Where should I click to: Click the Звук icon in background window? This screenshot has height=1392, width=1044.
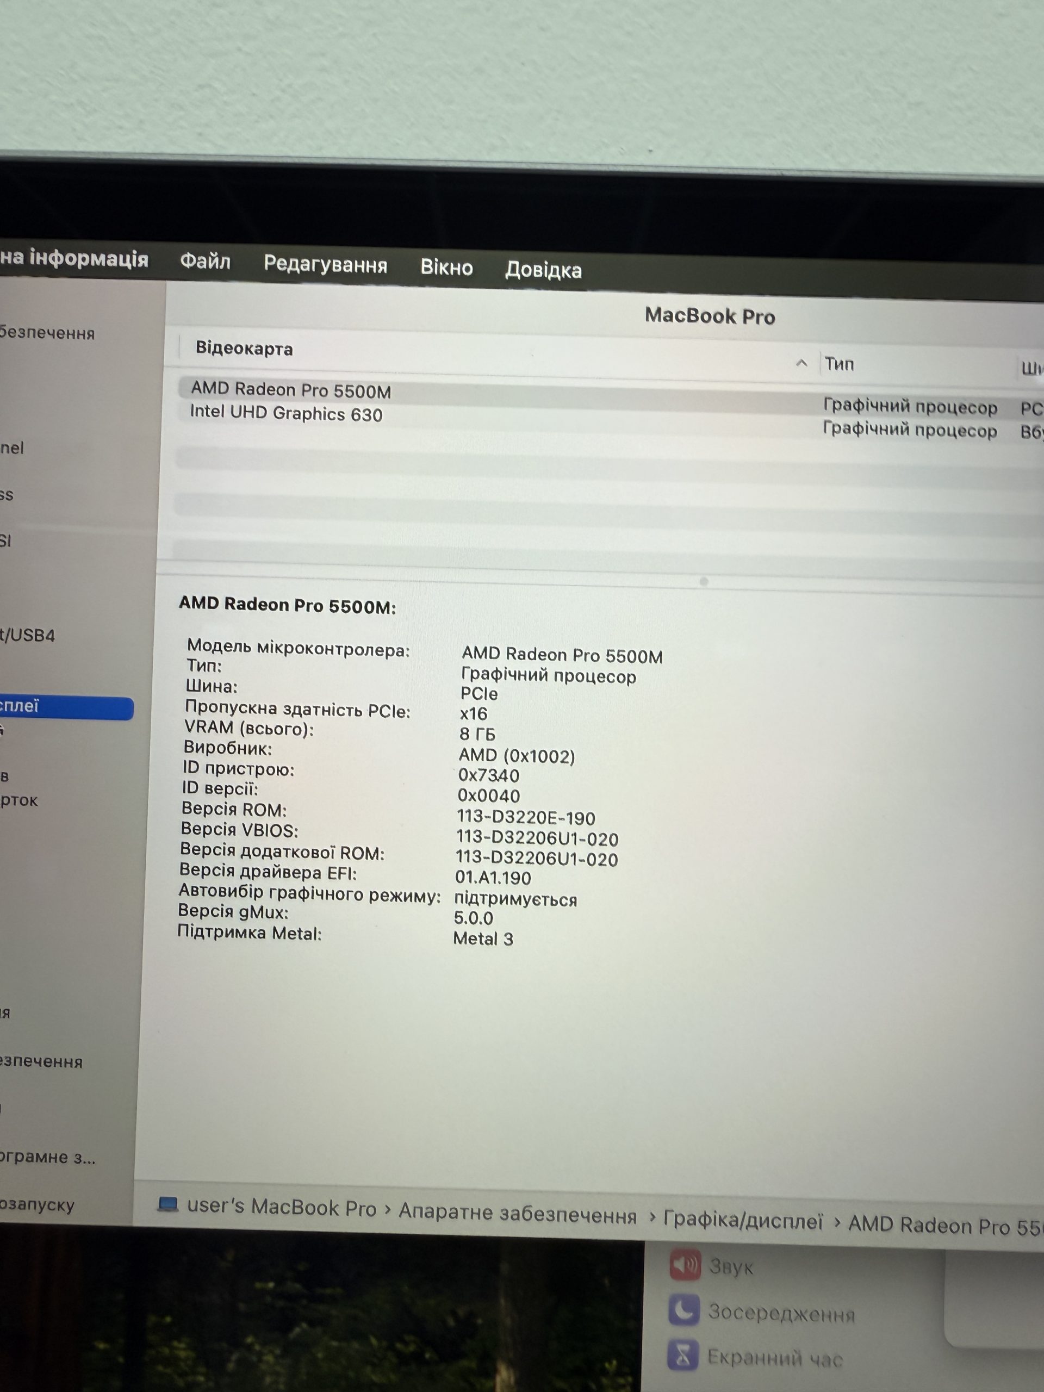(x=685, y=1265)
